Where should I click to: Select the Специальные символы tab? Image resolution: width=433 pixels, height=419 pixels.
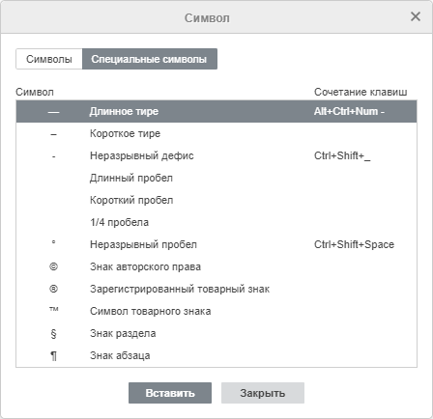coord(150,59)
